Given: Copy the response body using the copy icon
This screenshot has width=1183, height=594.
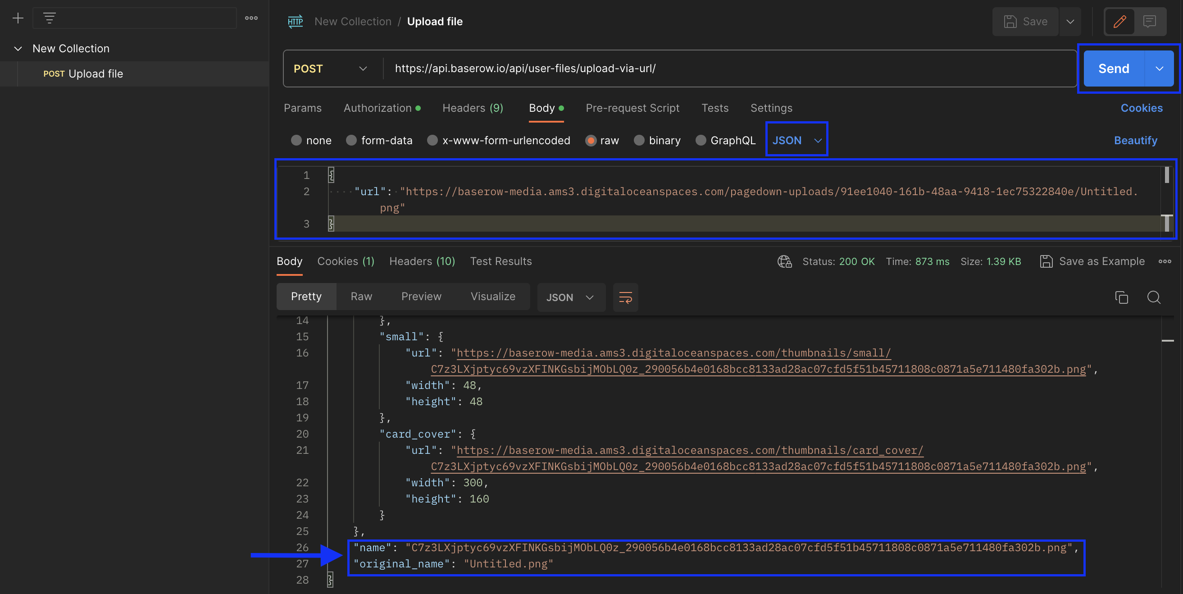Looking at the screenshot, I should [1121, 297].
